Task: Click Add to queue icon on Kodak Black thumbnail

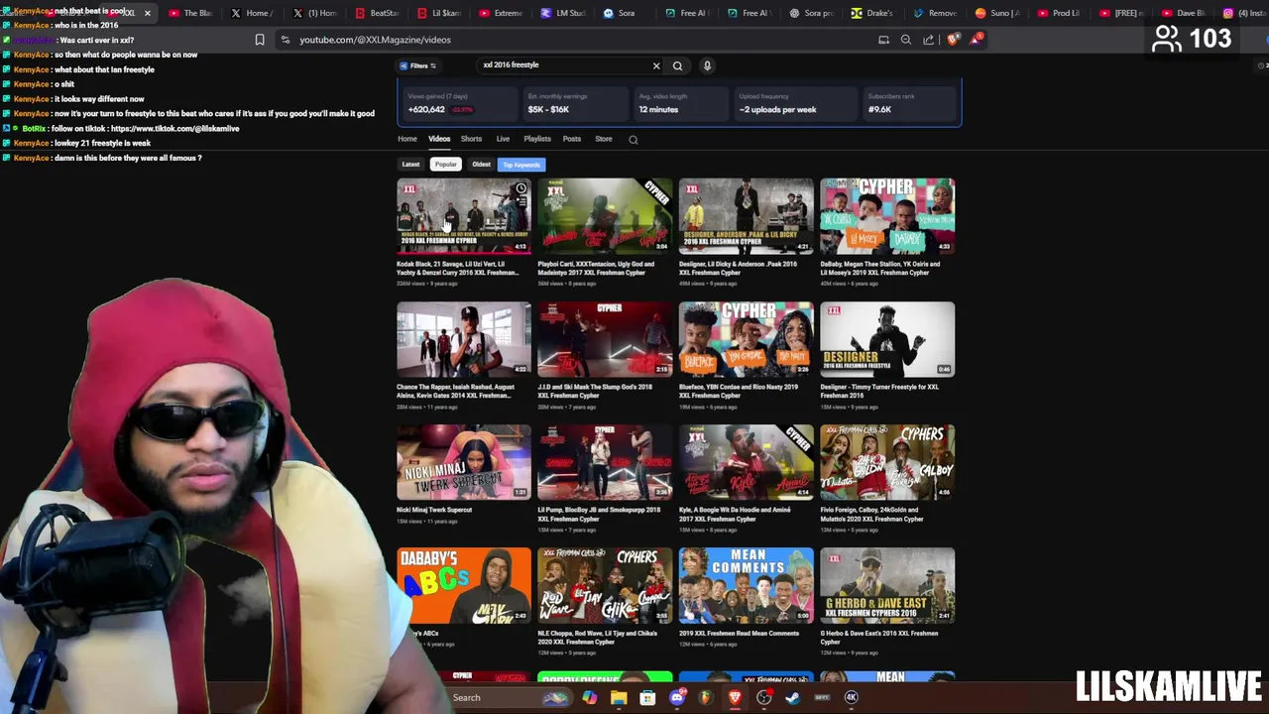Action: click(521, 202)
